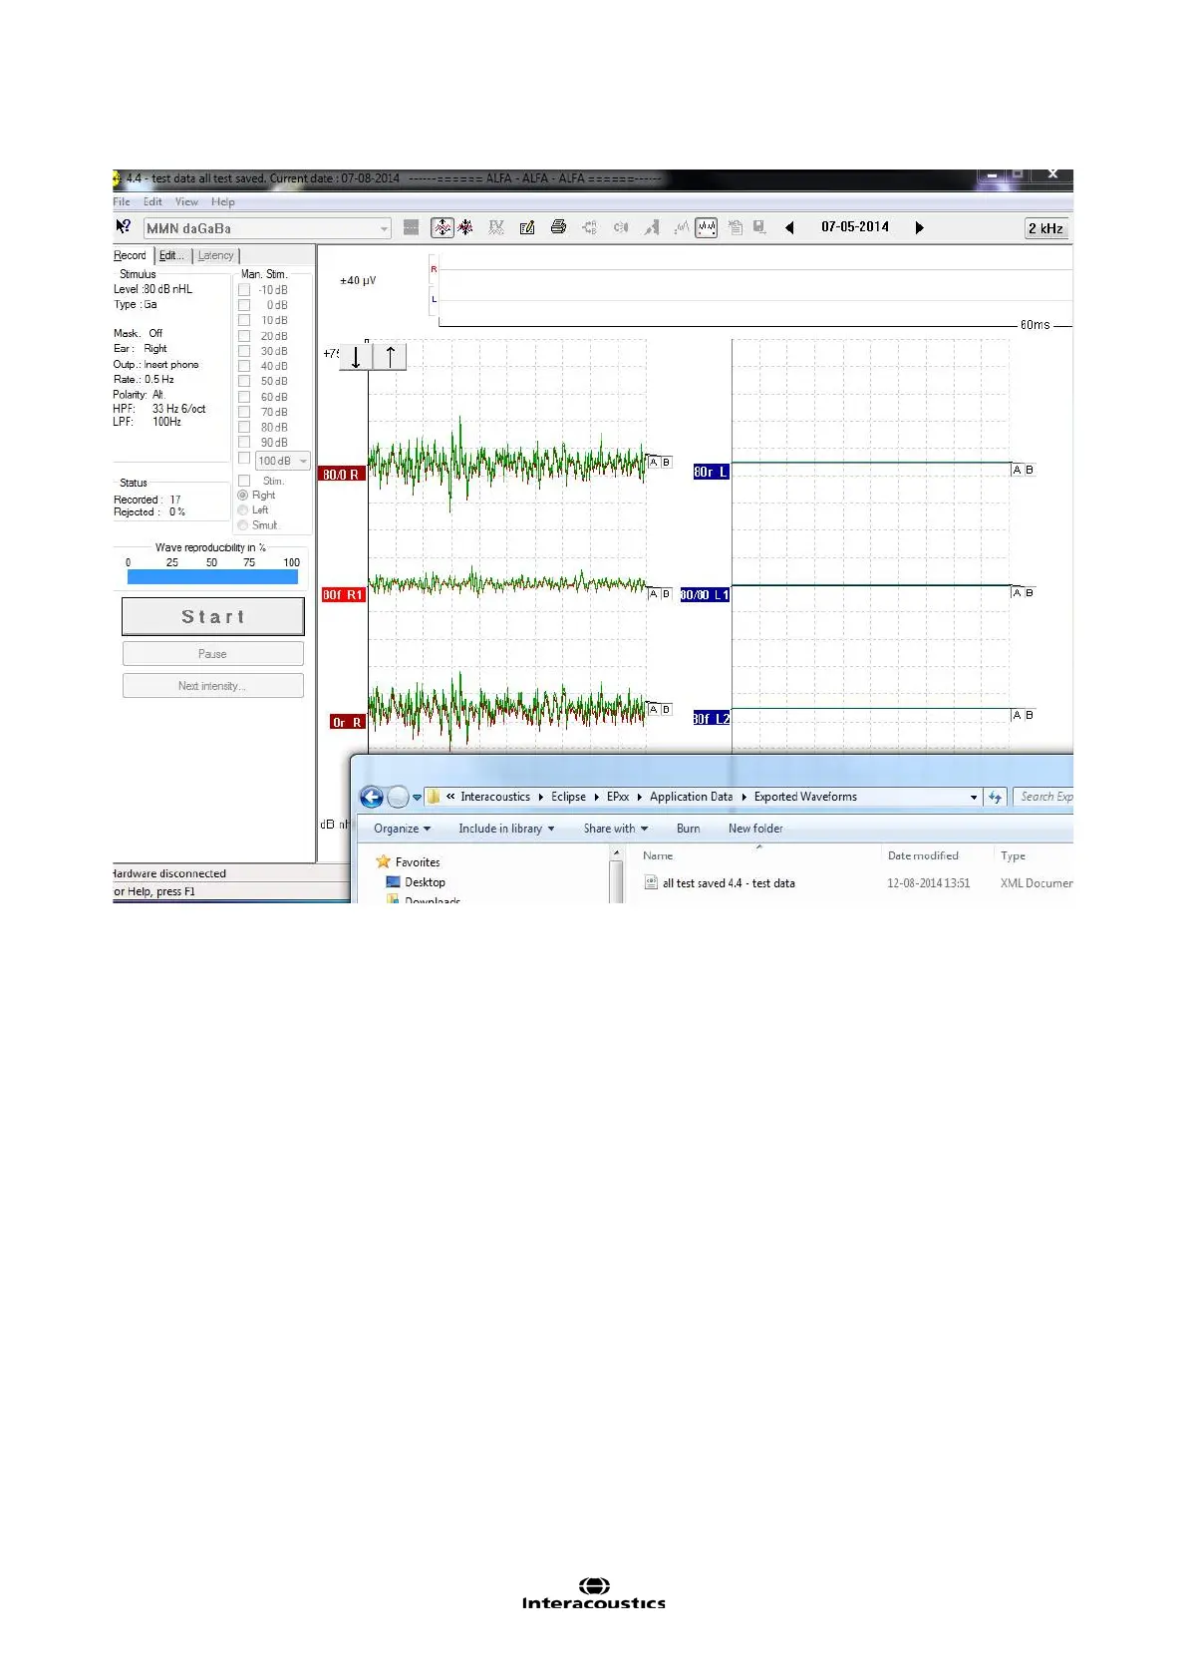This screenshot has height=1679, width=1187.
Task: Click the down arrow gain button
Action: (x=356, y=356)
